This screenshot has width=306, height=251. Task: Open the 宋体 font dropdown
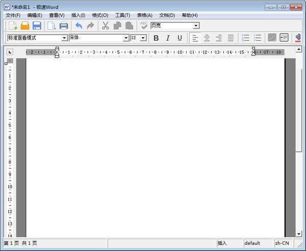[x=126, y=38]
